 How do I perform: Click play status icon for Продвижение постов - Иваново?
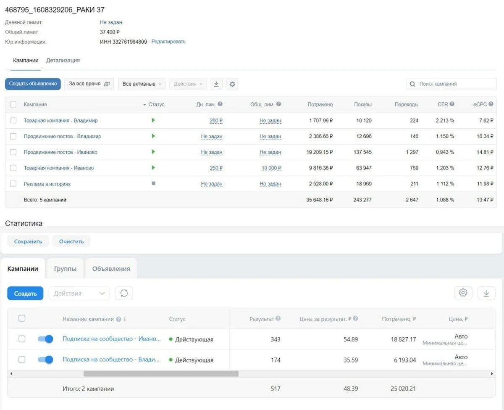(153, 152)
